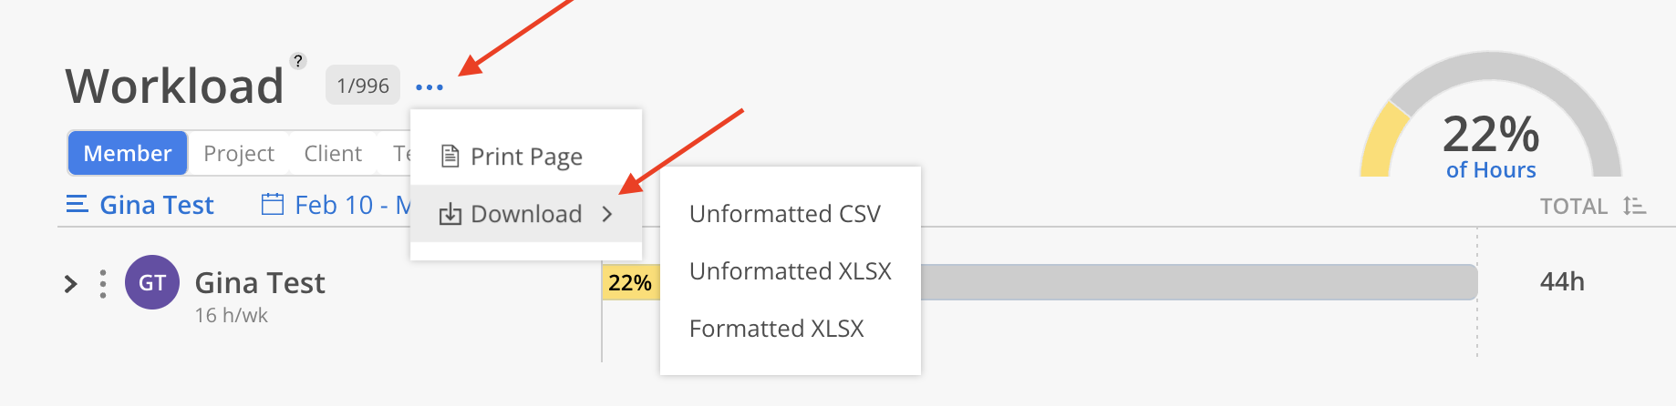
Task: Click the question mark help icon
Action: click(298, 61)
